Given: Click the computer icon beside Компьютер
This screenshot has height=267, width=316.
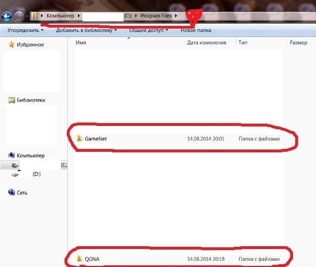Looking at the screenshot, I should point(11,155).
